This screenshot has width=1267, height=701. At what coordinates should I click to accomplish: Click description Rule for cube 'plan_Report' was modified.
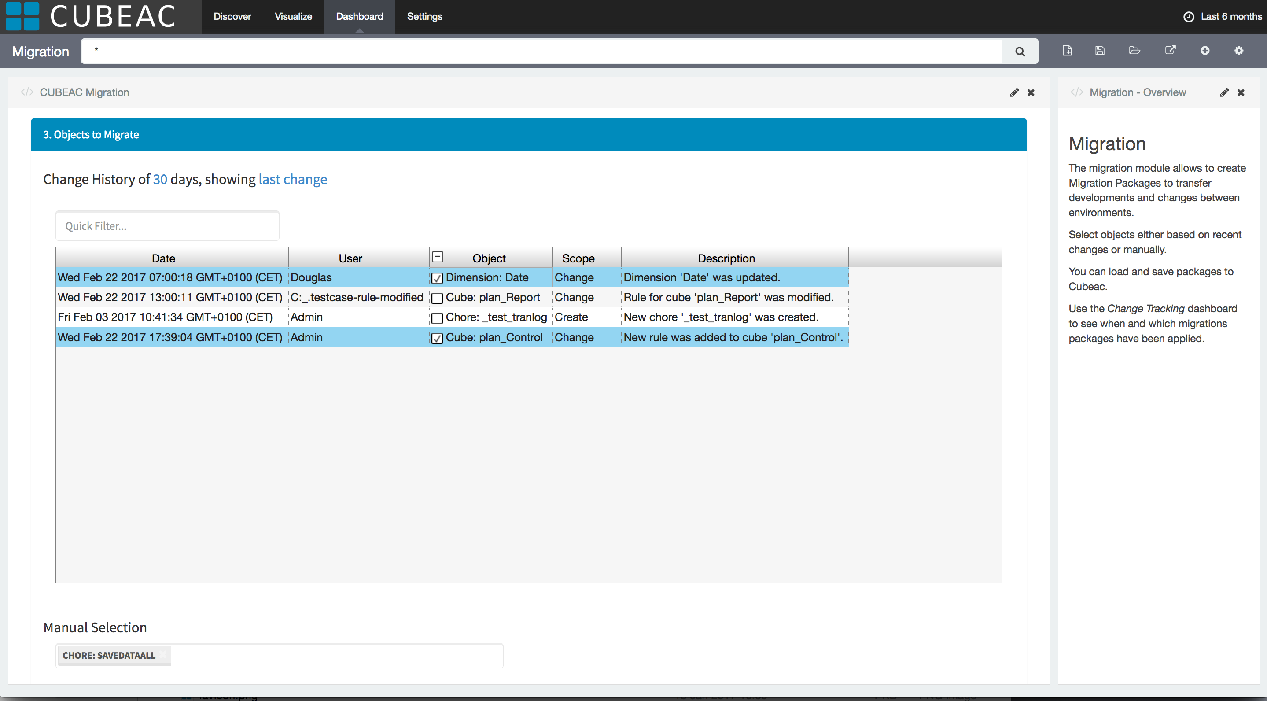[729, 297]
